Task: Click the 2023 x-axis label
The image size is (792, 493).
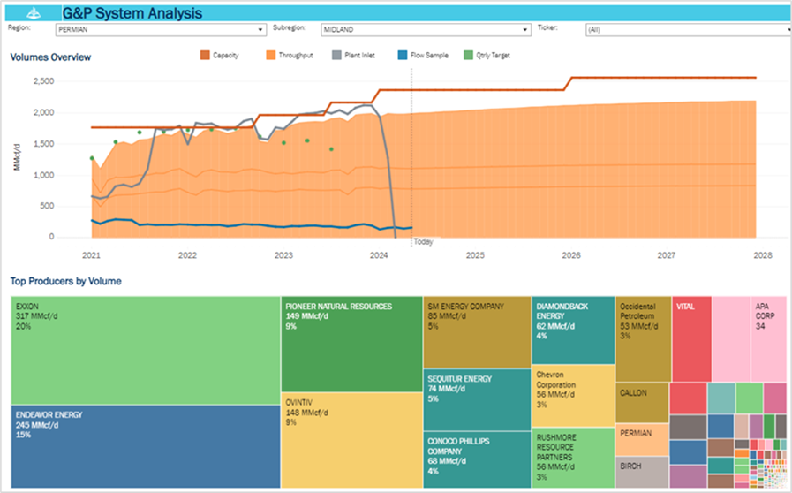Action: 283,255
